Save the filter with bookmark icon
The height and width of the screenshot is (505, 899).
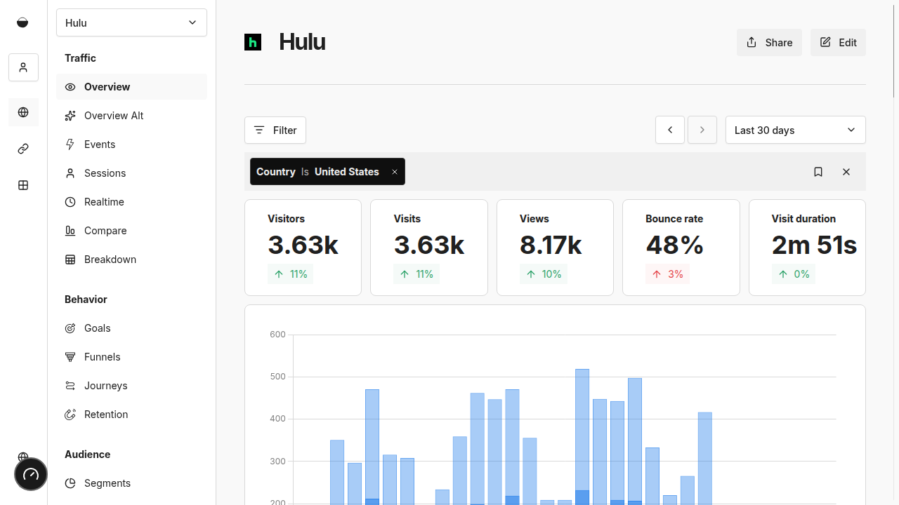818,172
